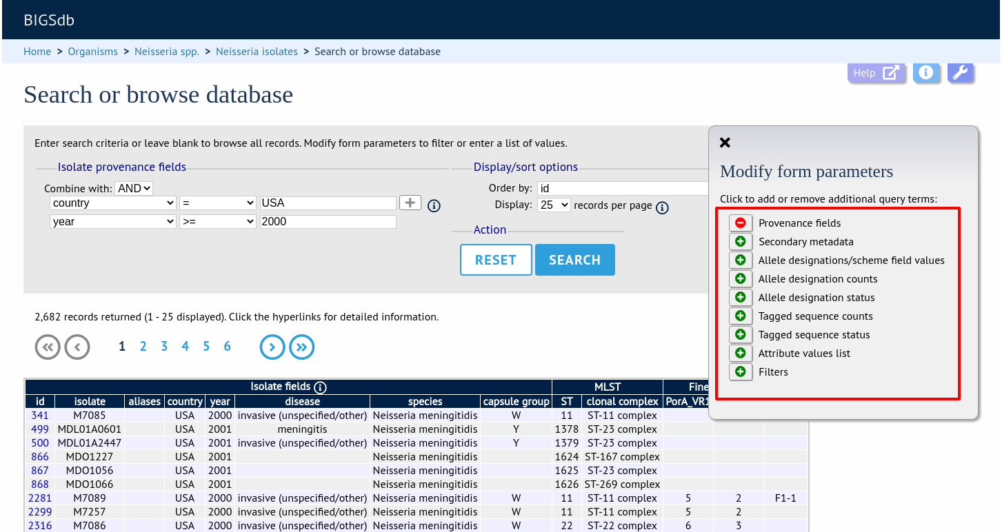Open the Help link button
Screen dimensions: 1002x532
[x=876, y=72]
